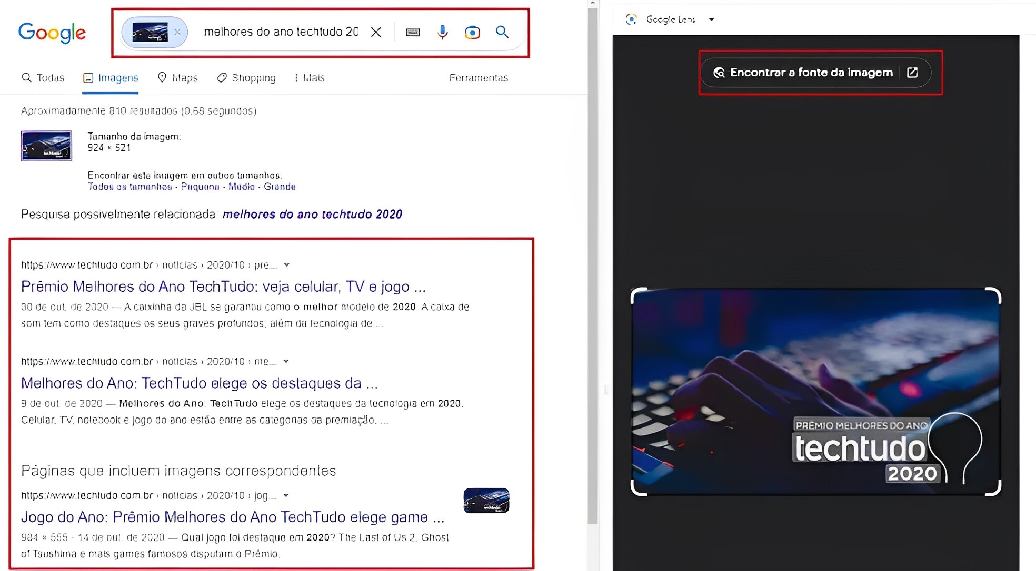Click the search query text field
This screenshot has height=571, width=1036.
click(281, 32)
